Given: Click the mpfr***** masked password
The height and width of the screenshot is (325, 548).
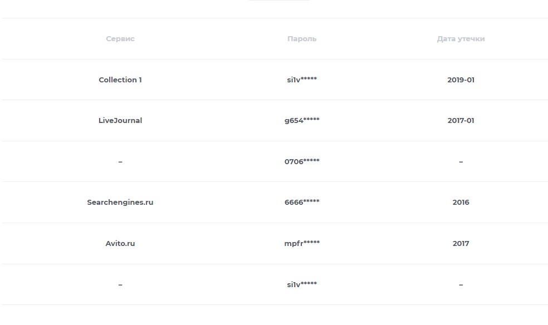Looking at the screenshot, I should click(302, 243).
